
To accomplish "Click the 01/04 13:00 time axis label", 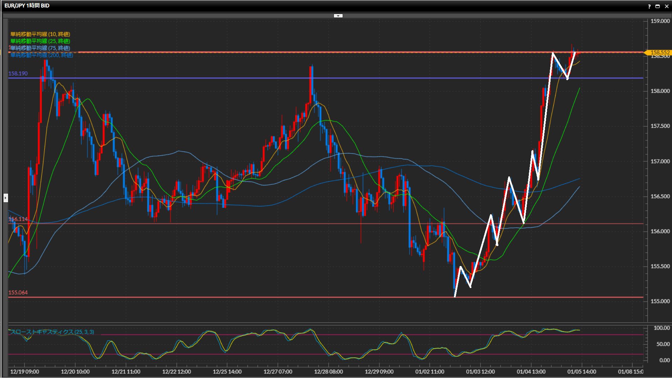I will click(x=531, y=372).
